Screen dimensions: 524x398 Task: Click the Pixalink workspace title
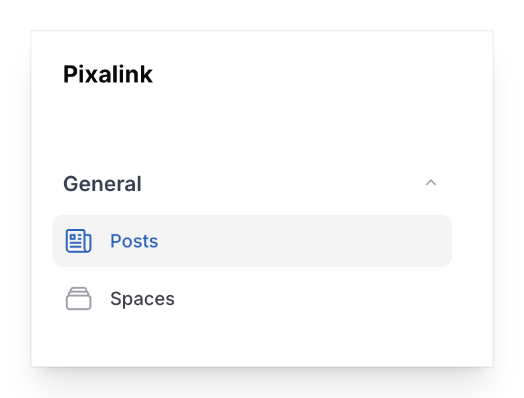pos(107,74)
